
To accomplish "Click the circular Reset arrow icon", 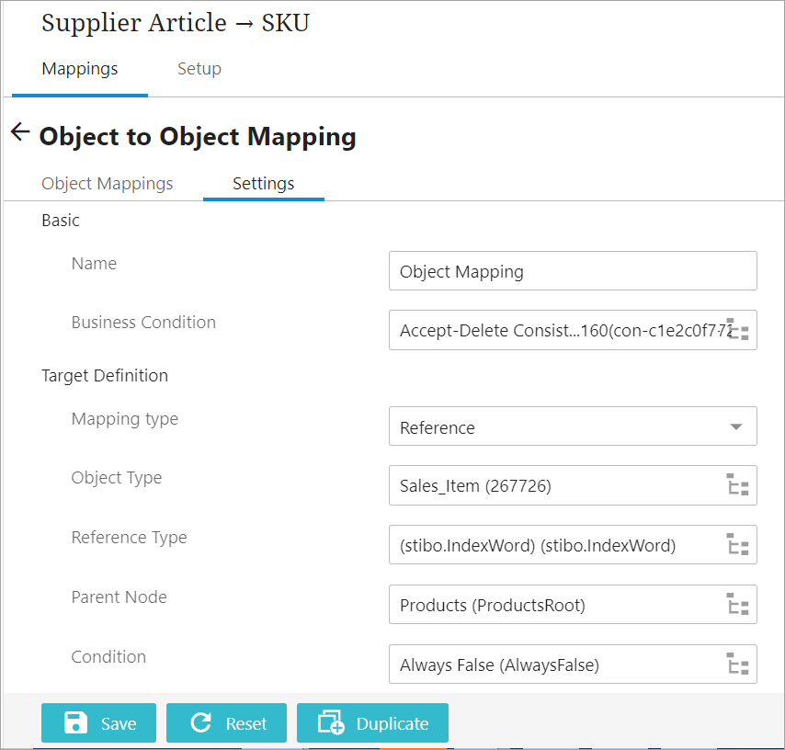I will (200, 723).
